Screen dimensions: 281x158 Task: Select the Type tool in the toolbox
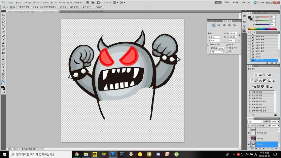point(3,67)
